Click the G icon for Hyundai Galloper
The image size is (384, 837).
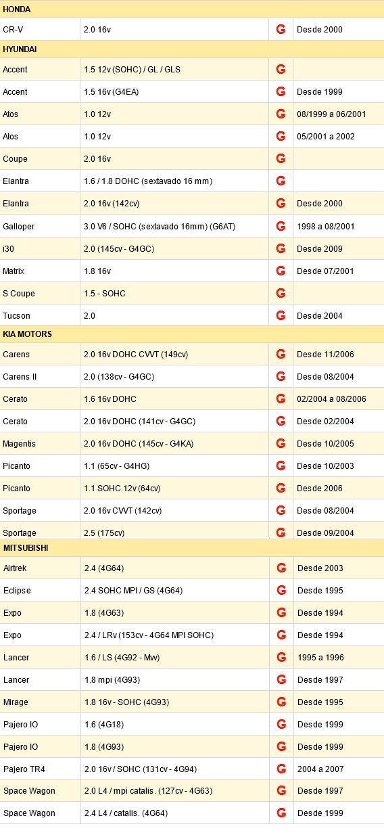(x=281, y=226)
